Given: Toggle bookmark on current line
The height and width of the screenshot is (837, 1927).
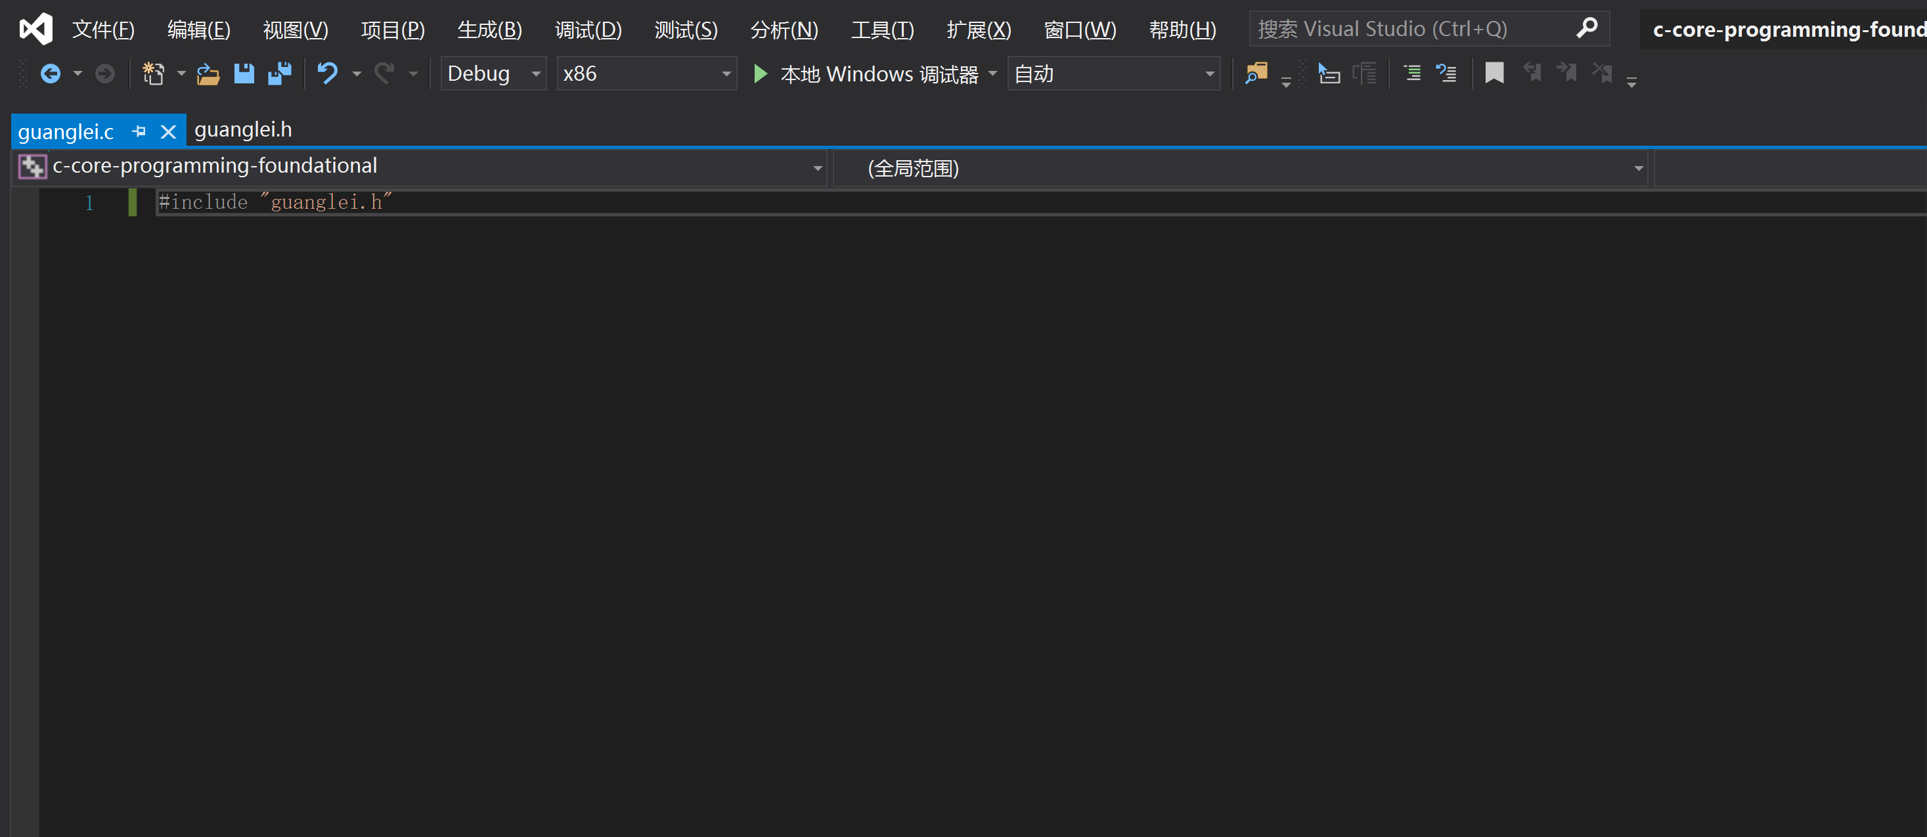Looking at the screenshot, I should pos(1494,74).
